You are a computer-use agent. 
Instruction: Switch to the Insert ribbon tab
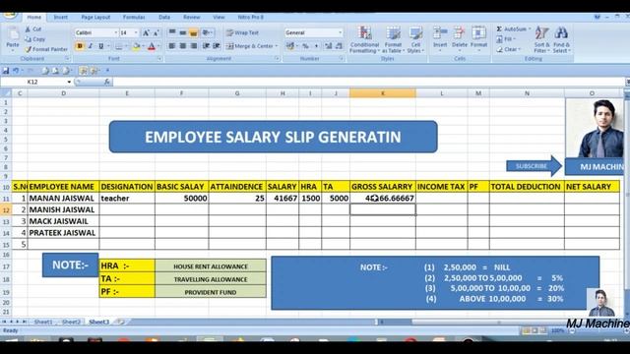[x=61, y=18]
